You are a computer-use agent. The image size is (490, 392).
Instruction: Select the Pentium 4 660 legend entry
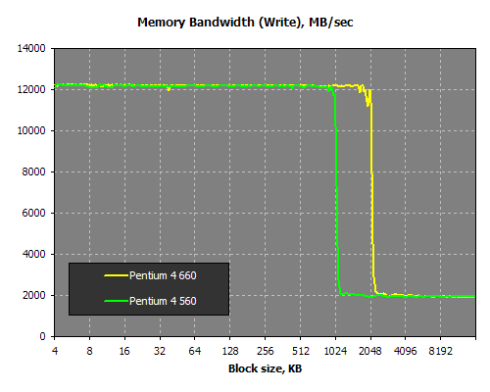tap(150, 275)
